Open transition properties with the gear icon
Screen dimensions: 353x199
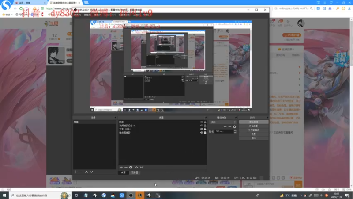pos(235,127)
